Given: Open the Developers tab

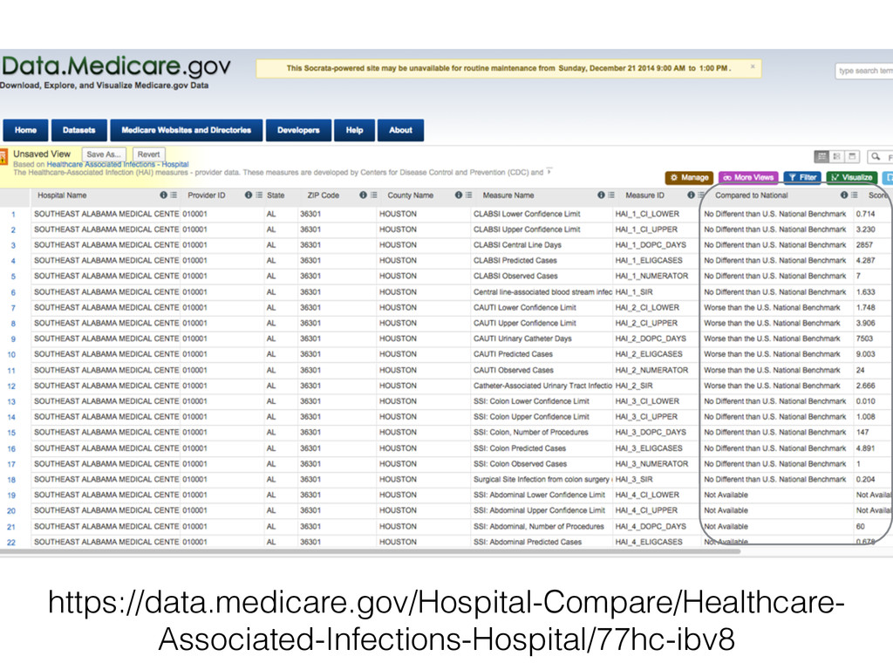Looking at the screenshot, I should click(298, 130).
